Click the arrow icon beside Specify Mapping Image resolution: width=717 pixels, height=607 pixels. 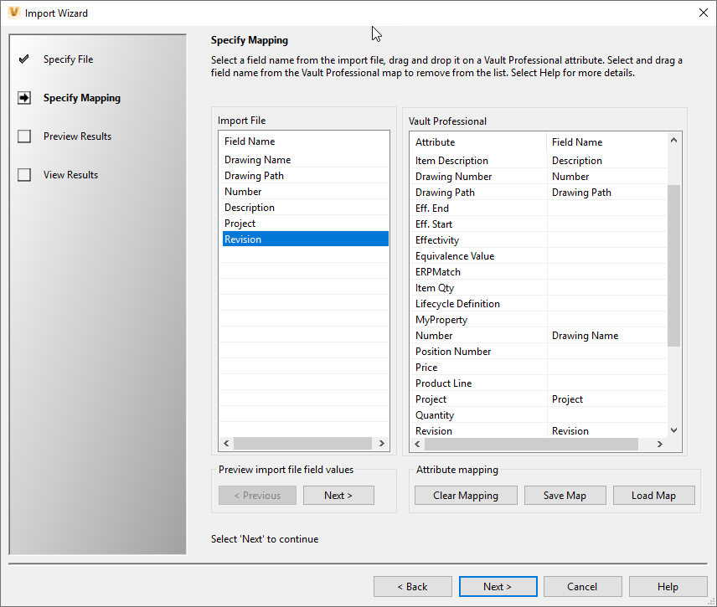click(25, 98)
